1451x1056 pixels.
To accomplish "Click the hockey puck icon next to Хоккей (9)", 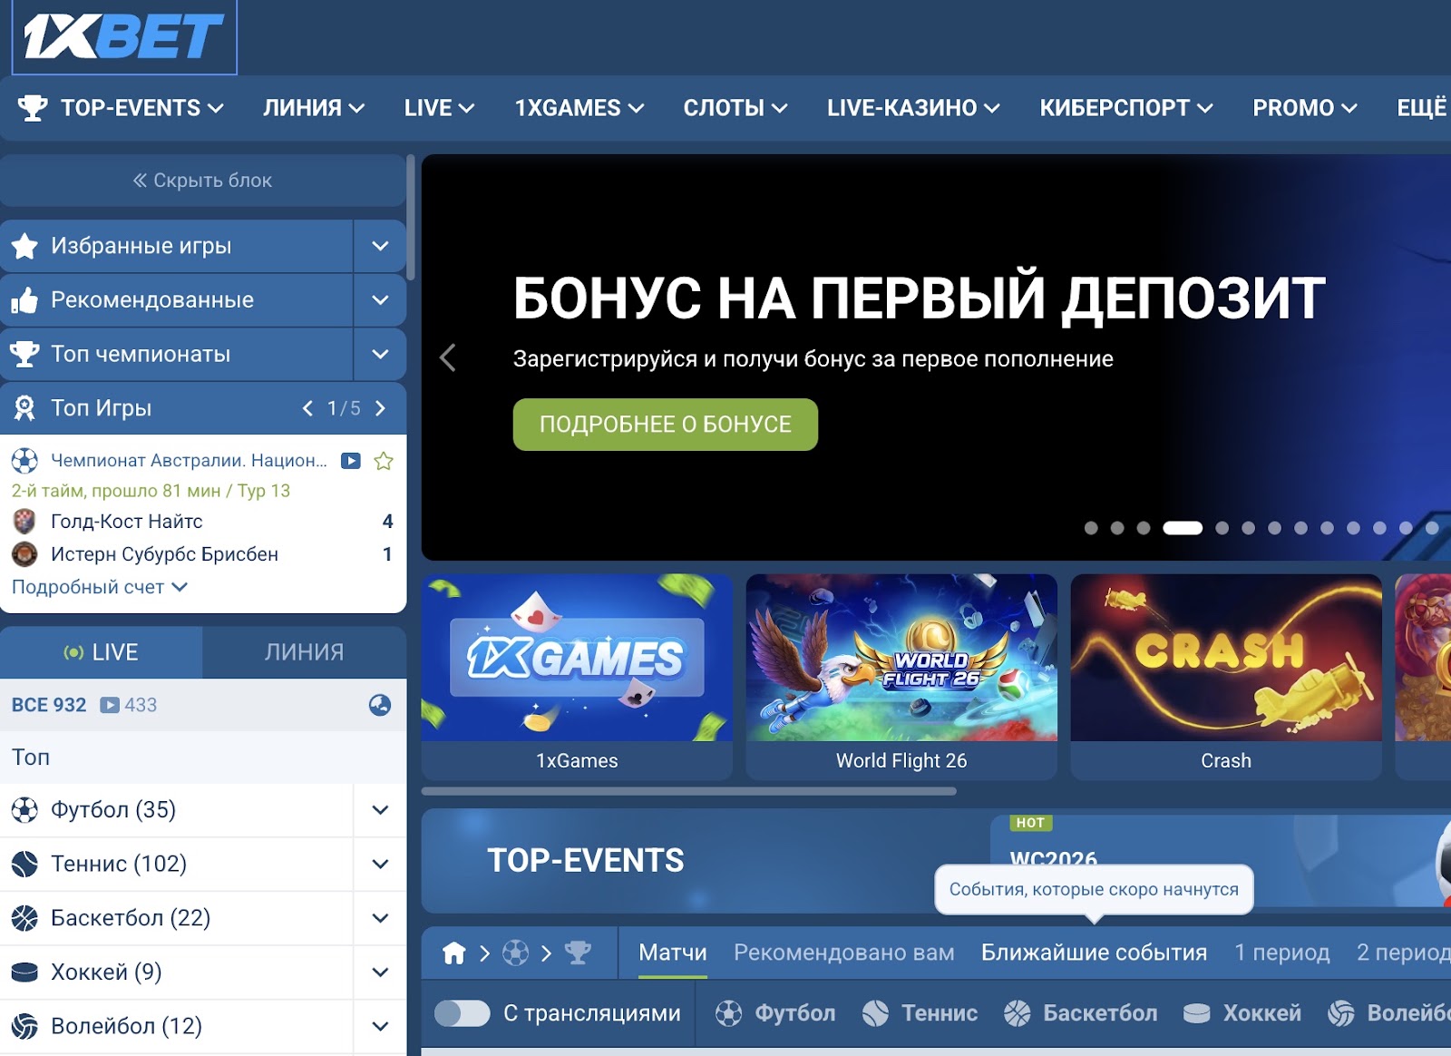I will coord(24,973).
